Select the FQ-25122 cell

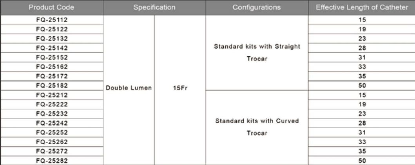coord(51,29)
